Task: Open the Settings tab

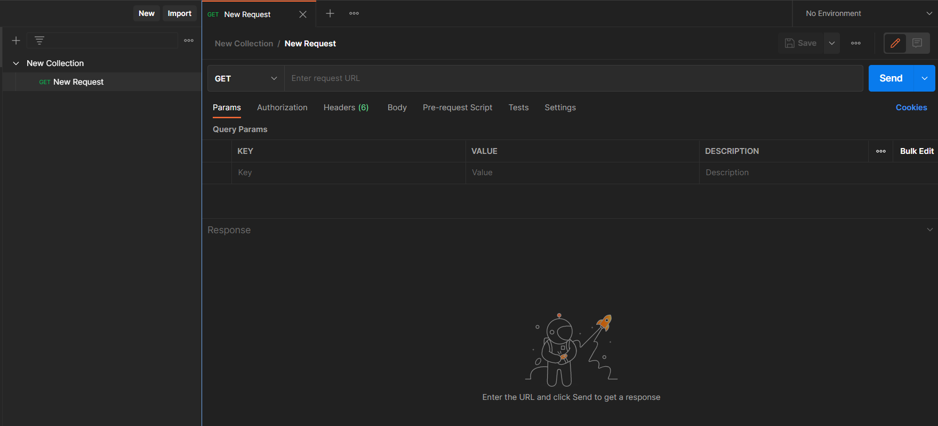Action: [560, 108]
